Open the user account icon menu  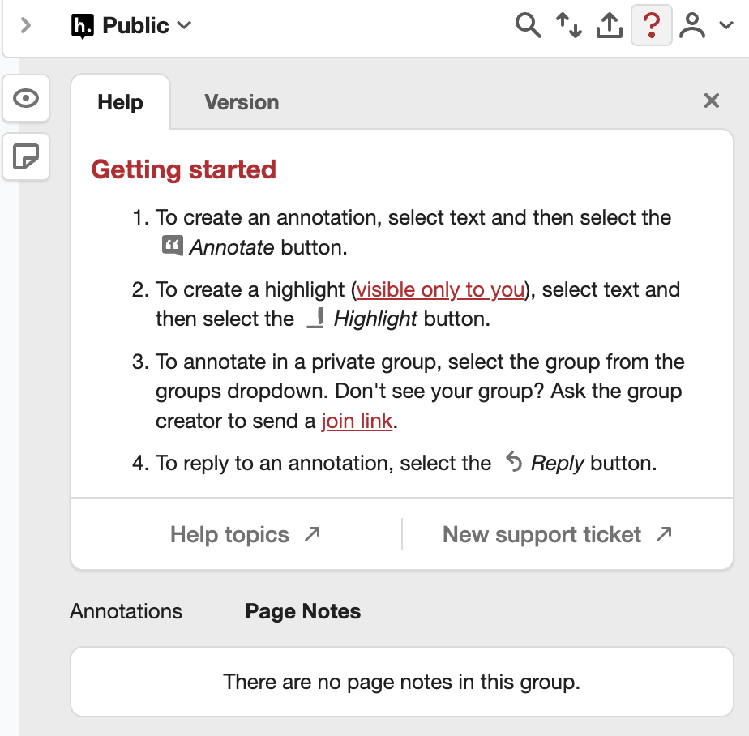point(692,26)
